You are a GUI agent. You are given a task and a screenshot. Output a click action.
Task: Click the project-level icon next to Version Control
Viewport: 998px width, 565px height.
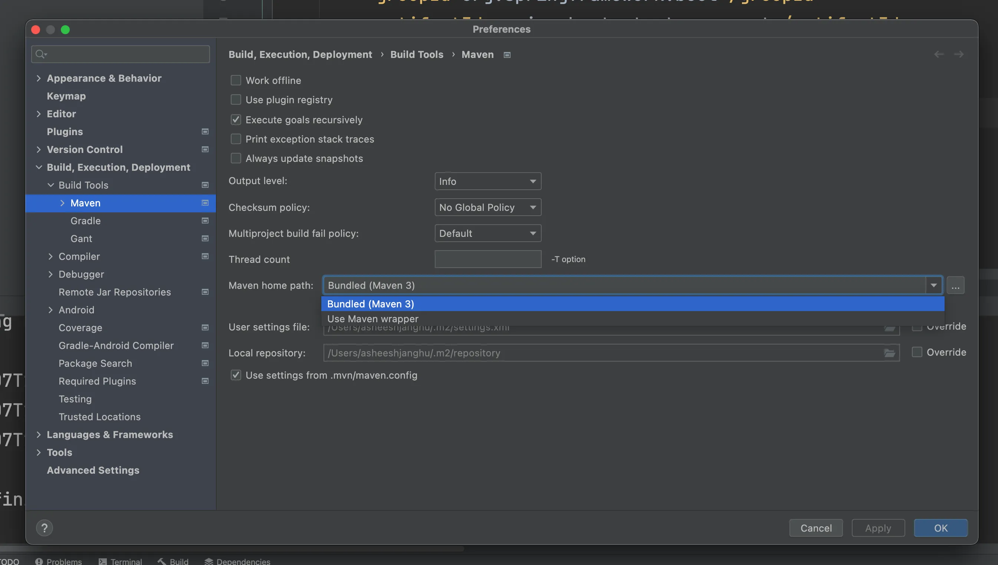(205, 149)
